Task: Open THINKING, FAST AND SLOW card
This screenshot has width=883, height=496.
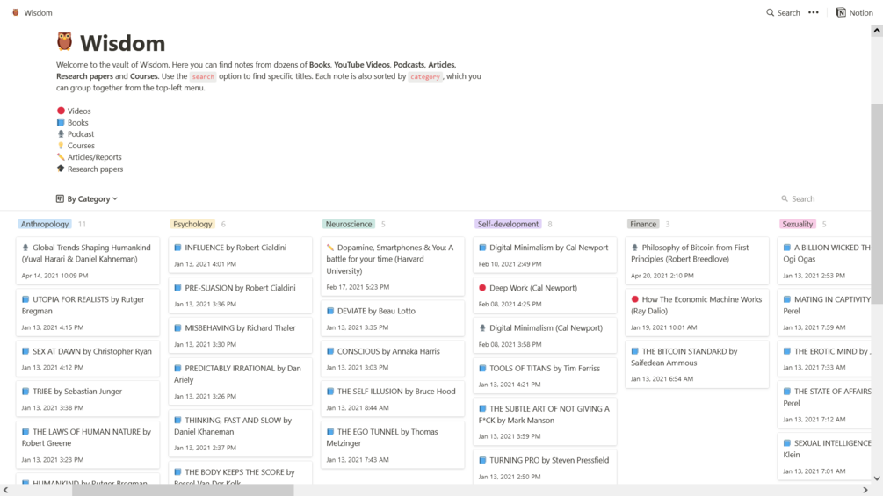Action: click(241, 433)
